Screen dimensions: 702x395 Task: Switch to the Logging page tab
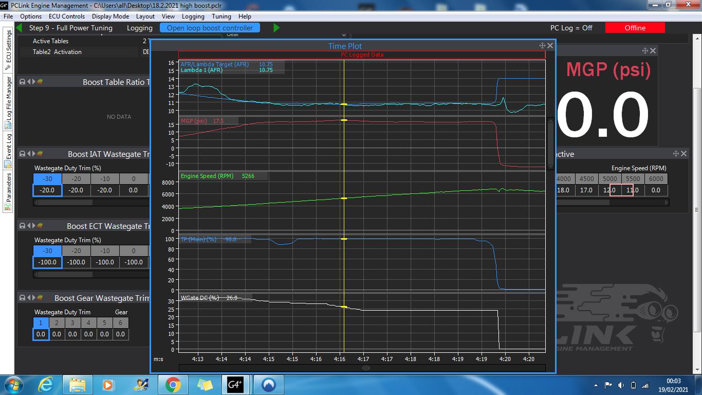(x=140, y=28)
